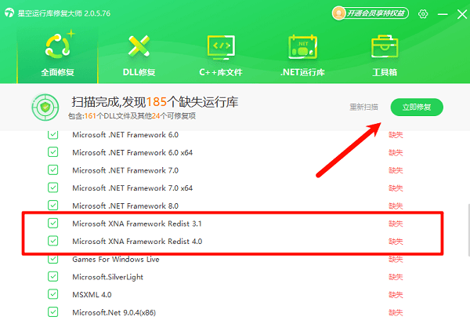Click 缺失 status for XNA Framework Redist 4.0
The height and width of the screenshot is (324, 470).
pyautogui.click(x=396, y=241)
